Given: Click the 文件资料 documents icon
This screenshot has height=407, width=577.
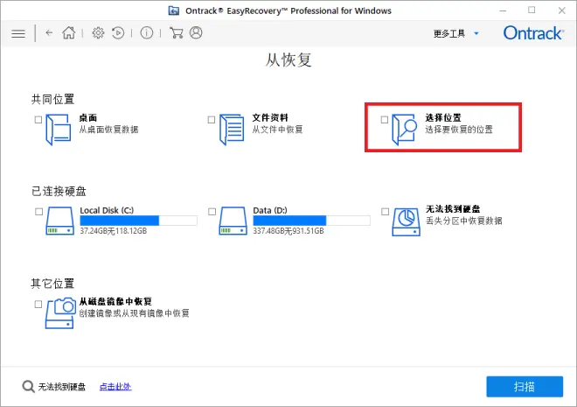Looking at the screenshot, I should click(232, 130).
